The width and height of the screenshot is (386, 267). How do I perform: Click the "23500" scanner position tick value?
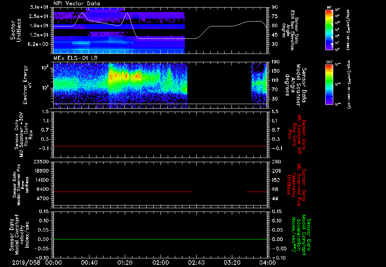pyautogui.click(x=41, y=161)
